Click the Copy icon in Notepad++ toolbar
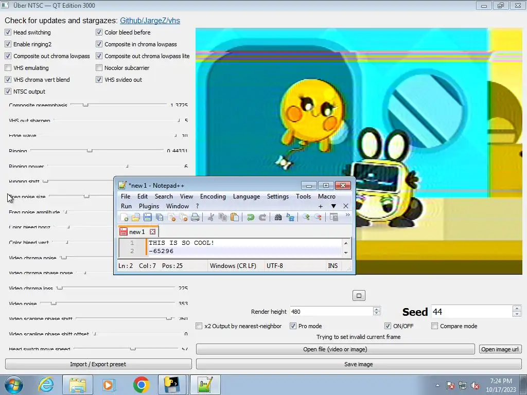 point(222,218)
